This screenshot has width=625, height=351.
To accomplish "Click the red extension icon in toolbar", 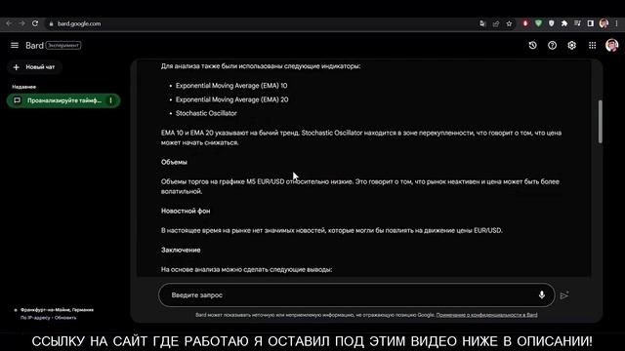I will pyautogui.click(x=525, y=23).
